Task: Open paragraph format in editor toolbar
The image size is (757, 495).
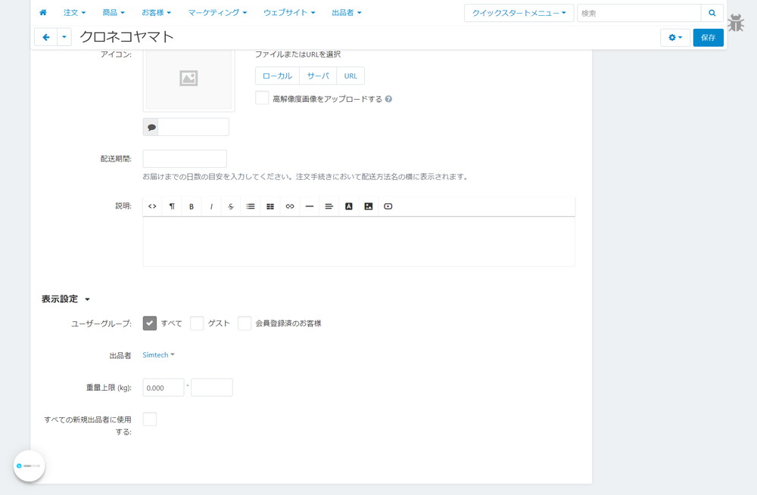Action: click(x=172, y=206)
